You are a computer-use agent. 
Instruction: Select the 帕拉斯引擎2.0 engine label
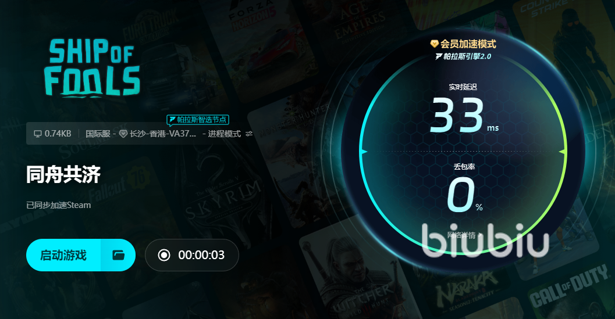point(467,57)
